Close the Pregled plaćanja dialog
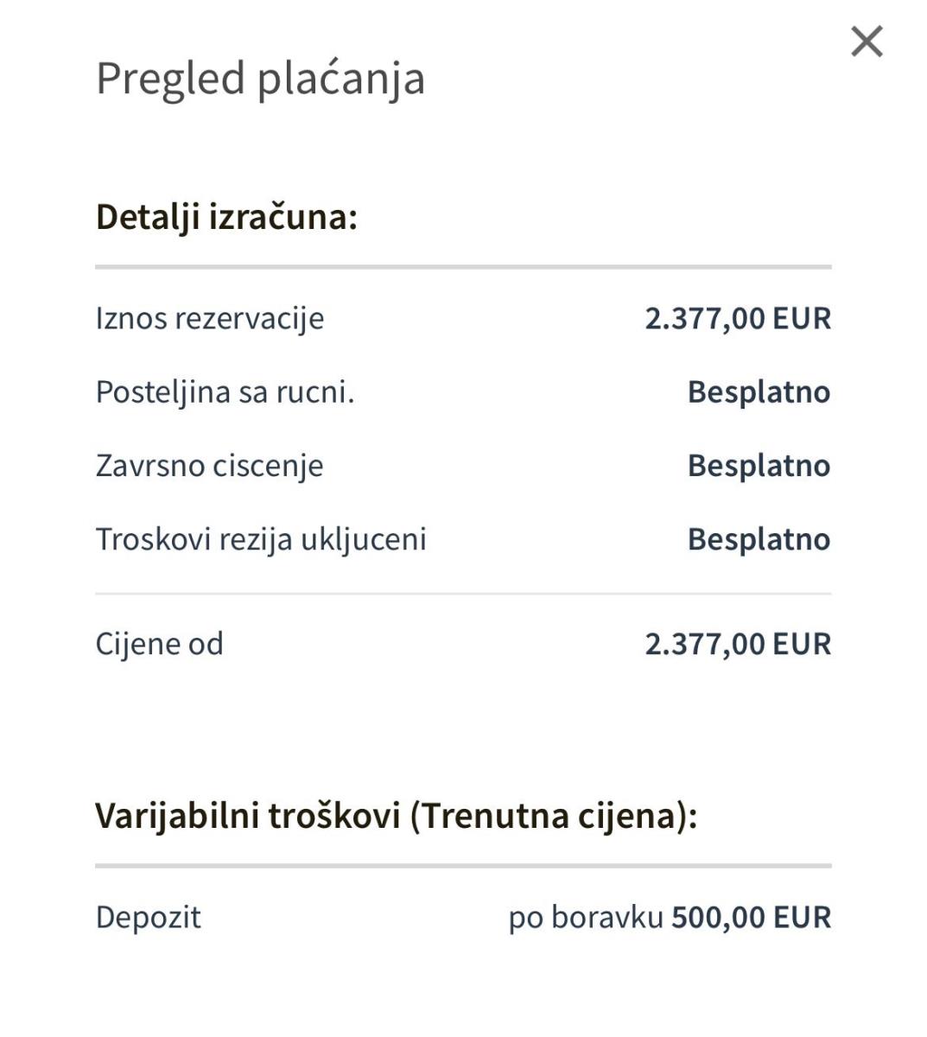Image resolution: width=927 pixels, height=1037 pixels. (867, 41)
